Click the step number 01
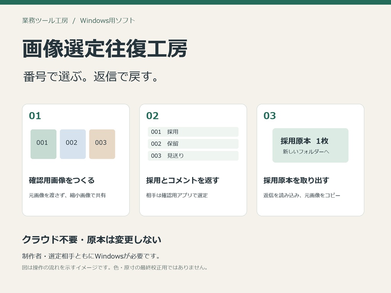This screenshot has height=293, width=391. tap(35, 116)
